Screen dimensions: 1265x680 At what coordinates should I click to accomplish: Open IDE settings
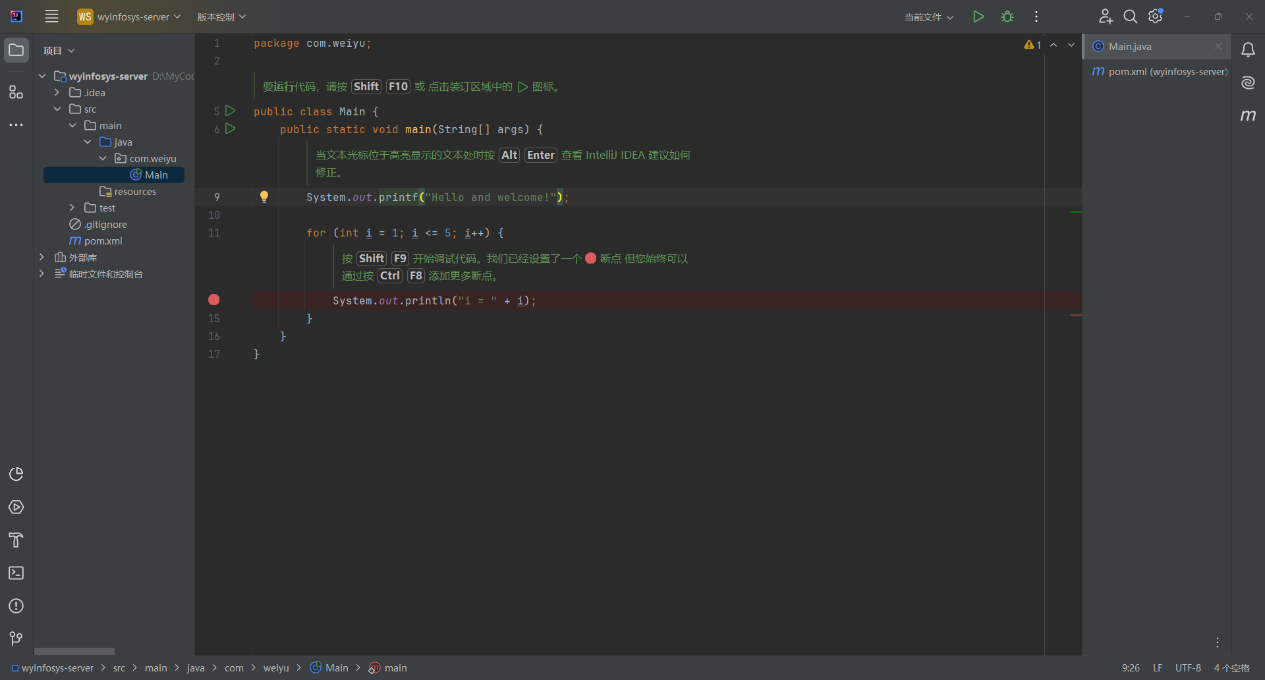pos(1155,16)
